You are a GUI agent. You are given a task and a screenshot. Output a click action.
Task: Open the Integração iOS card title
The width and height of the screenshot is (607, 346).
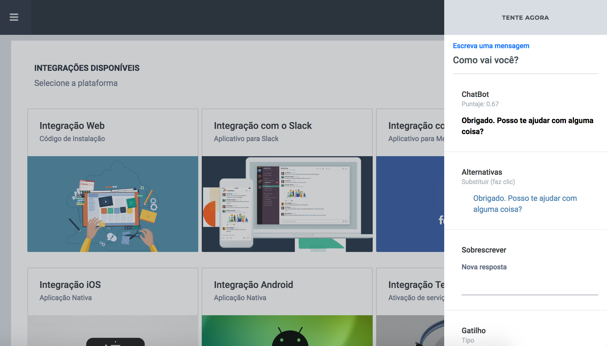coord(70,285)
